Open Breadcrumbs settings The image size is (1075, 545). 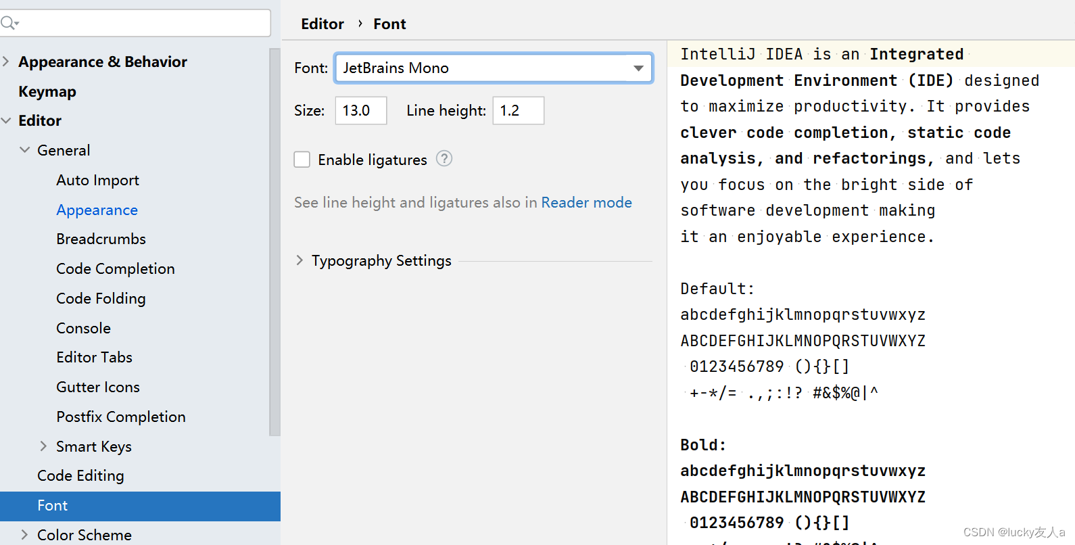click(101, 239)
